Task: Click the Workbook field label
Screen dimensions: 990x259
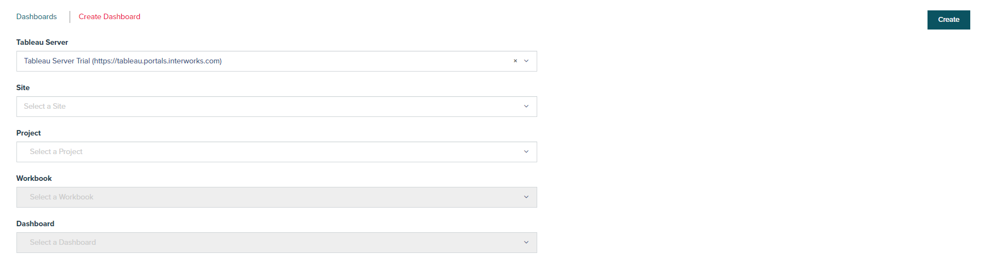Action: tap(34, 179)
